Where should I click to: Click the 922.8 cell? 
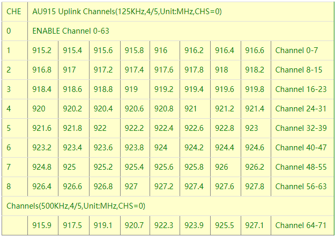tap(225, 128)
